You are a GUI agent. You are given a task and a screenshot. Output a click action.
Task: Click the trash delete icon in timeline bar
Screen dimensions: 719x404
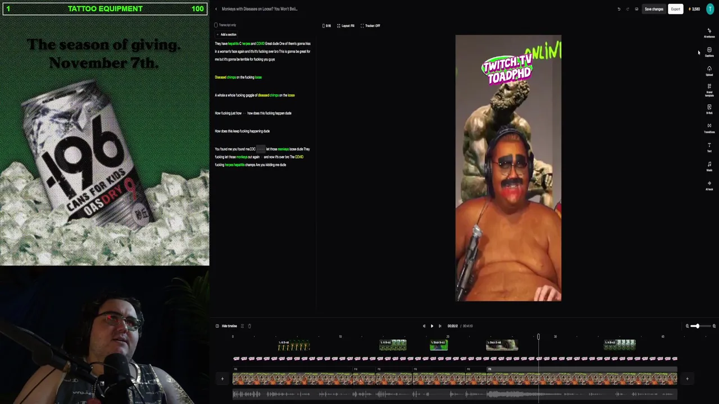(249, 326)
